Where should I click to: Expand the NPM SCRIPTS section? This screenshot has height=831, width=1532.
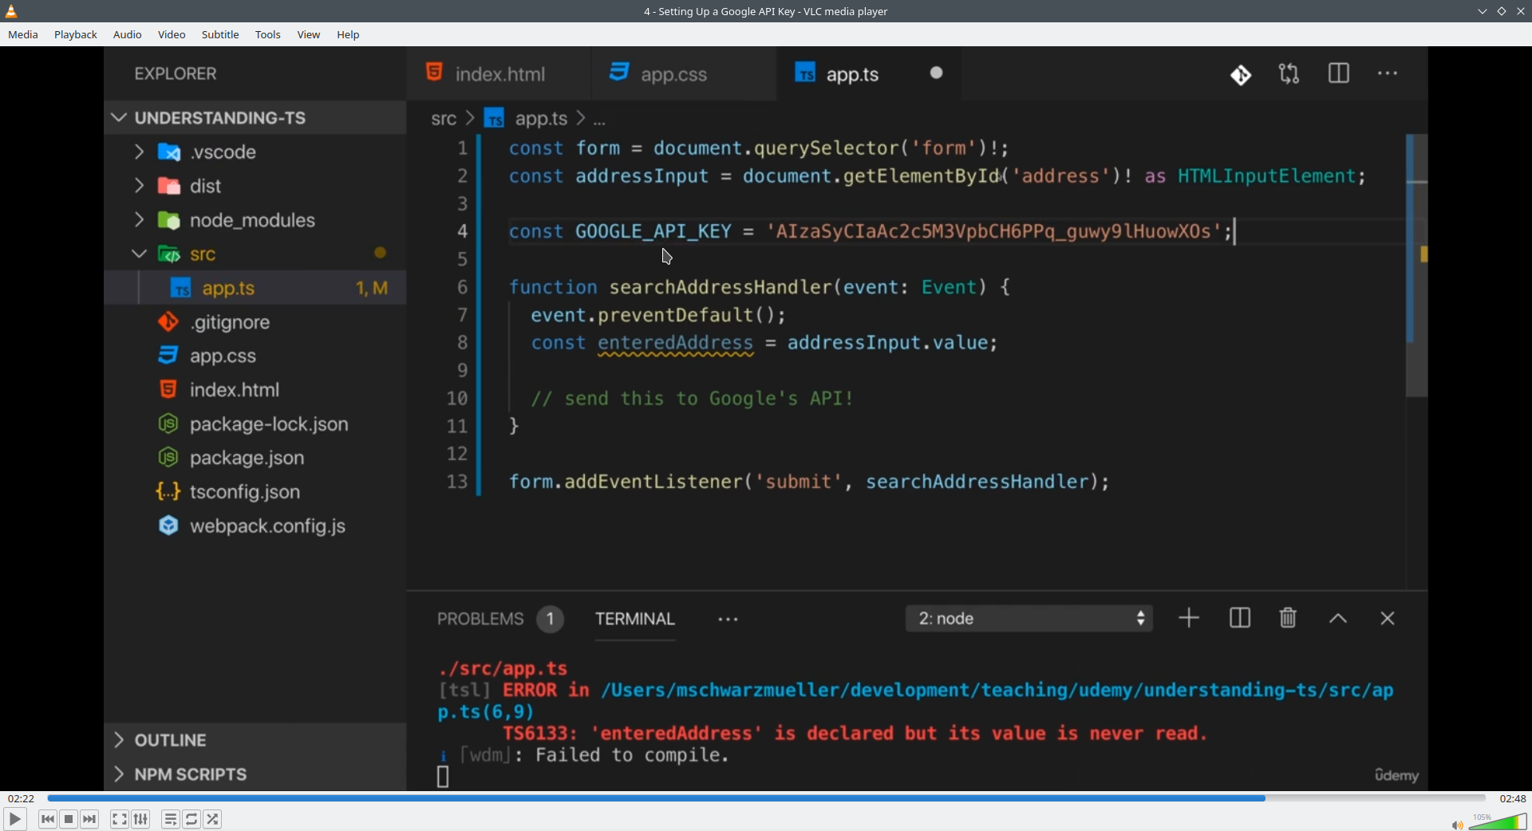255,774
